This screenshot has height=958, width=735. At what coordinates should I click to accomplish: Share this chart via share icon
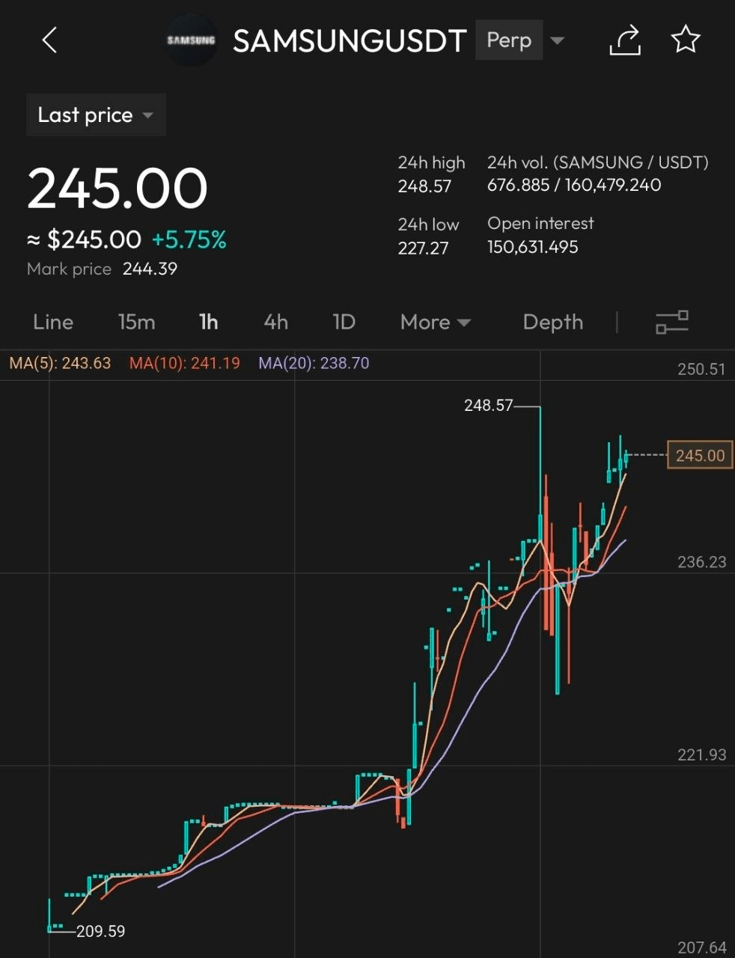(x=625, y=40)
